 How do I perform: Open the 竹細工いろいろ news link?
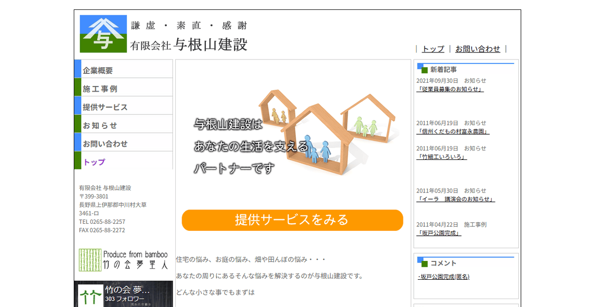click(441, 156)
